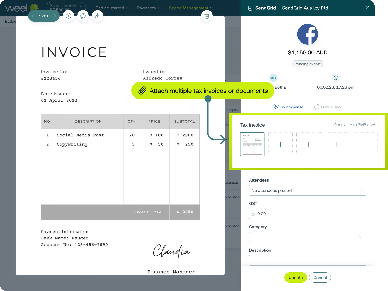Click the add page plus icon
Screen dimensions: 388x291
click(x=68, y=16)
